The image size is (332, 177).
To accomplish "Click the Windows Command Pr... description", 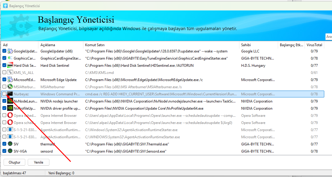I will tap(60, 94).
